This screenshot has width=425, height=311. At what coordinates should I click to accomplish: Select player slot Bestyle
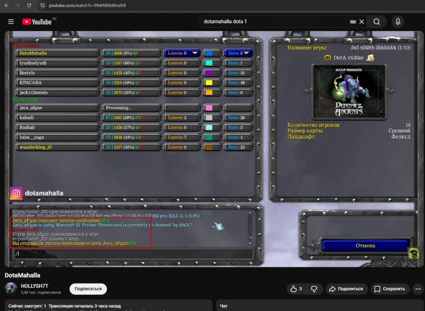coord(57,73)
